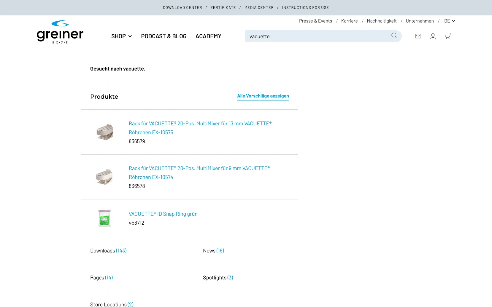Open Store Locations (2) results
The width and height of the screenshot is (492, 307).
click(112, 304)
